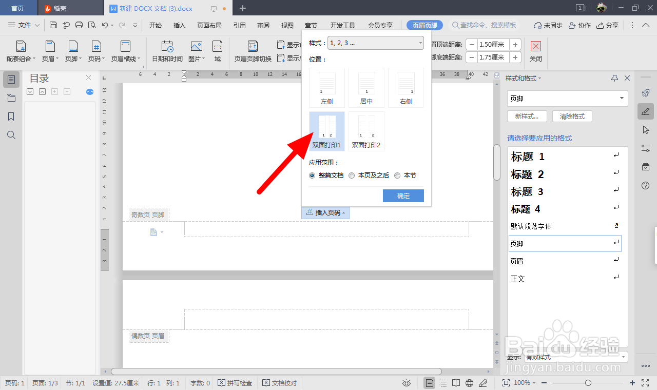The image size is (657, 390).
Task: Click the Print icon in quick toolbar
Action: pyautogui.click(x=79, y=25)
